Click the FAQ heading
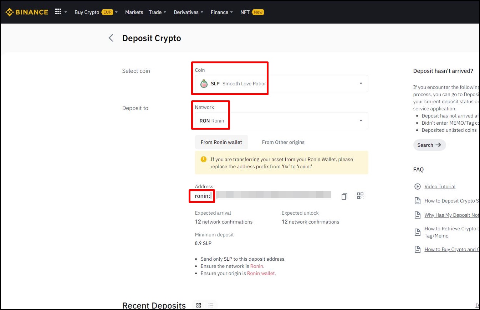 [418, 169]
